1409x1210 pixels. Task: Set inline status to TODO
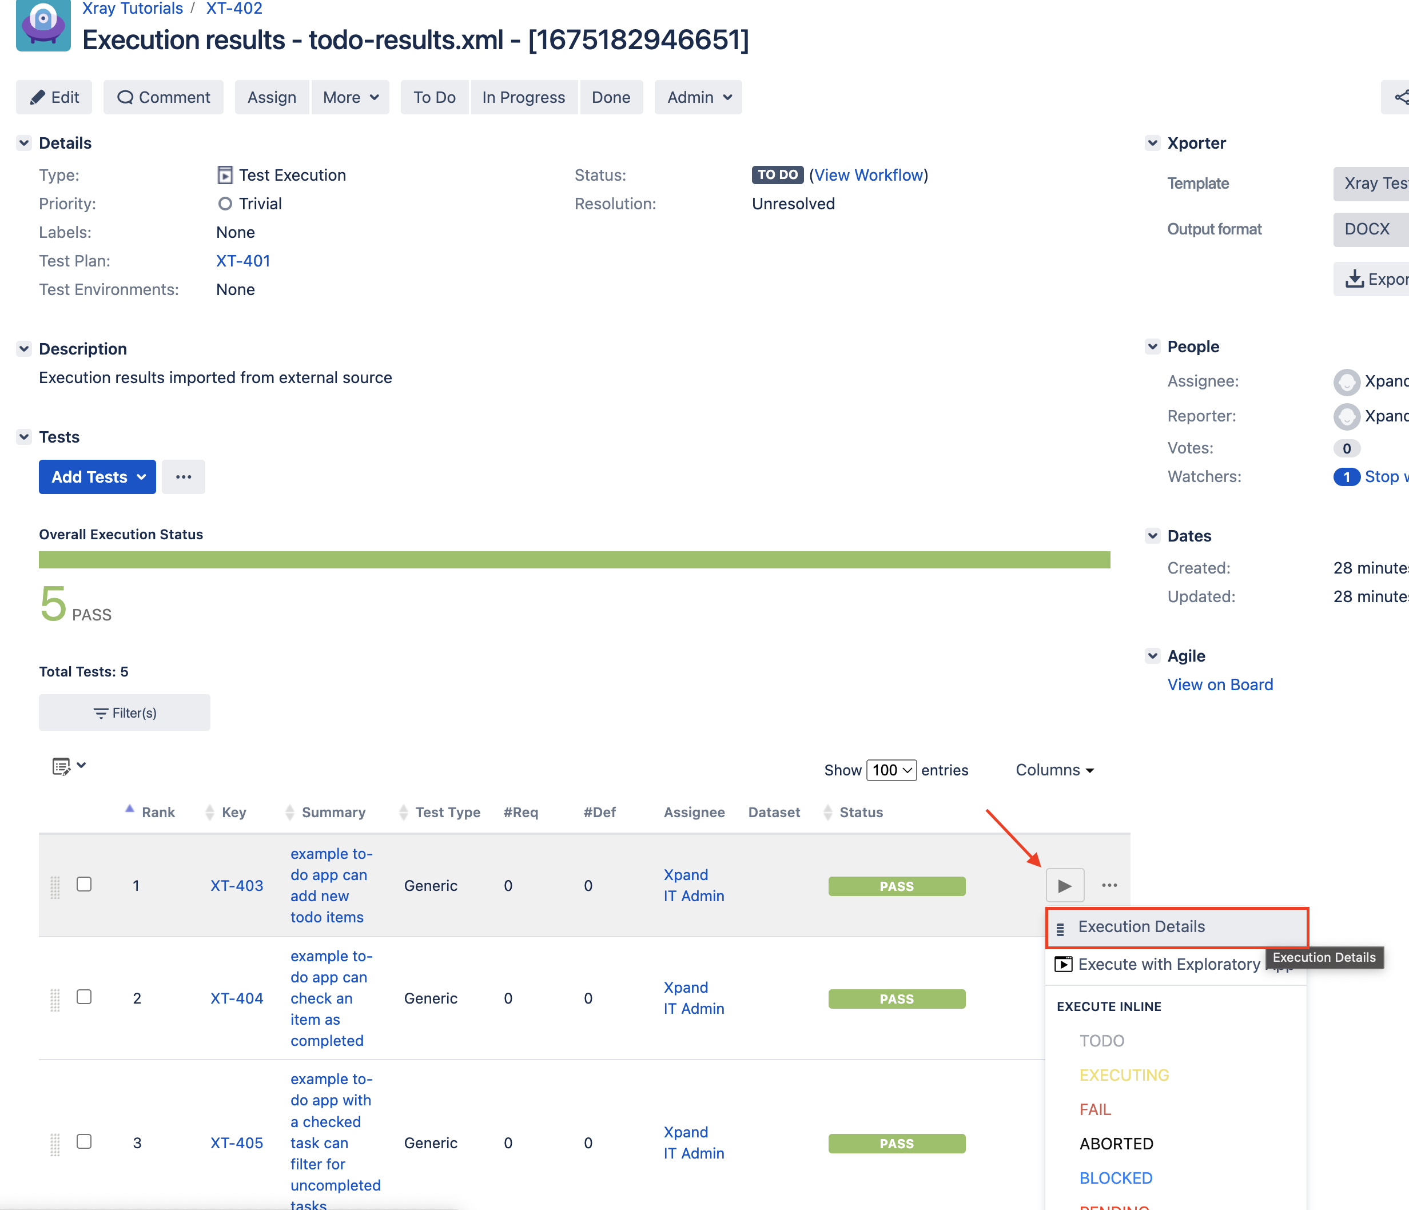1101,1041
